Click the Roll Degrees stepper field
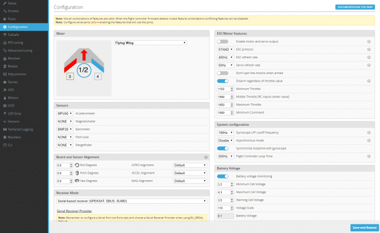This screenshot has width=380, height=233. pos(64,164)
